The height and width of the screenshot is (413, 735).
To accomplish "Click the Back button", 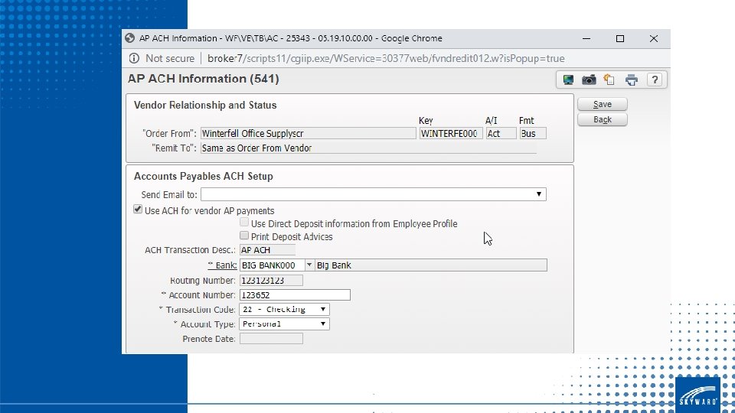I will [x=603, y=119].
